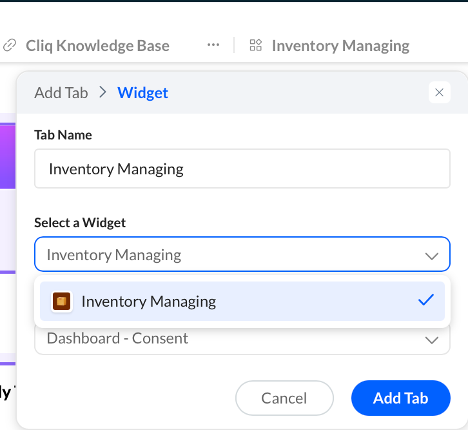This screenshot has width=468, height=430.
Task: Focus the Tab Name input field
Action: click(242, 169)
